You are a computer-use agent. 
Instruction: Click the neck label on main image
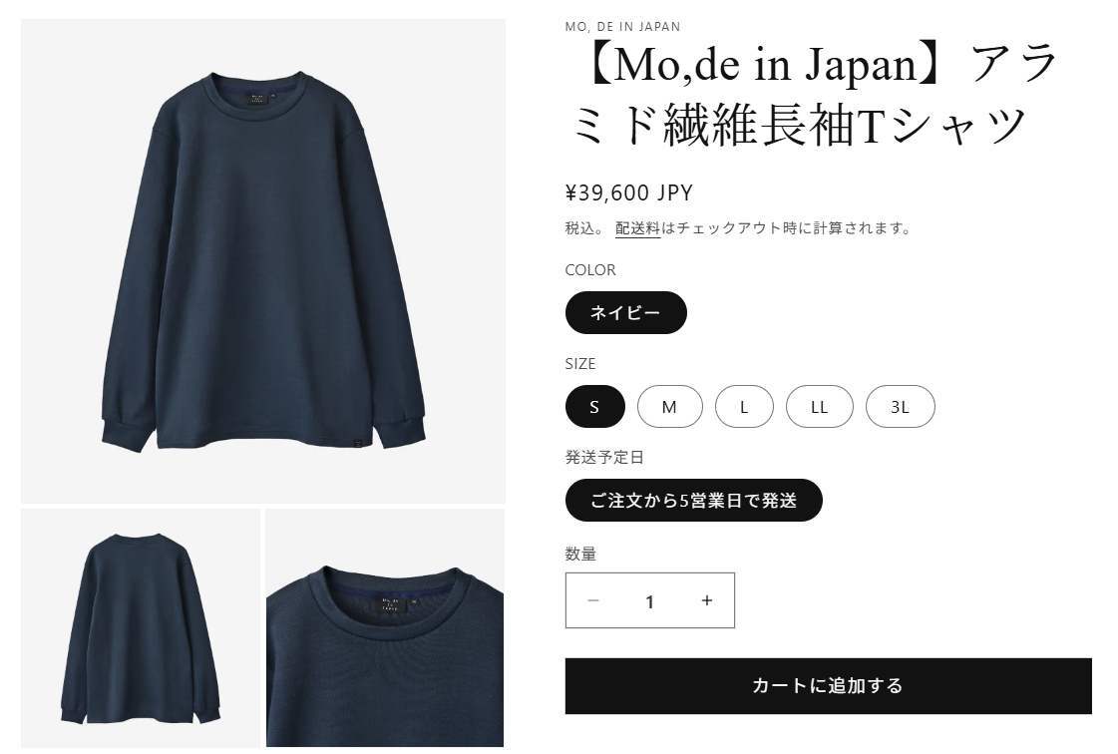click(257, 99)
